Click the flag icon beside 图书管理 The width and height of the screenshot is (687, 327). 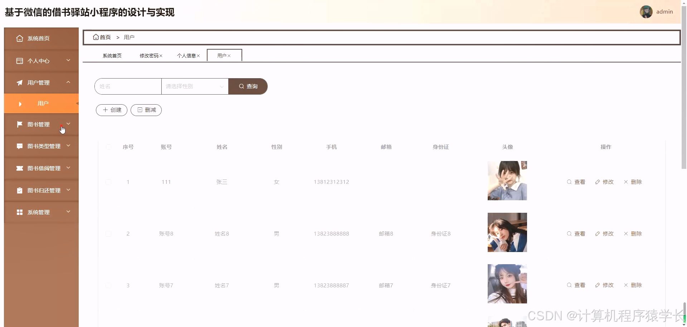pyautogui.click(x=20, y=124)
